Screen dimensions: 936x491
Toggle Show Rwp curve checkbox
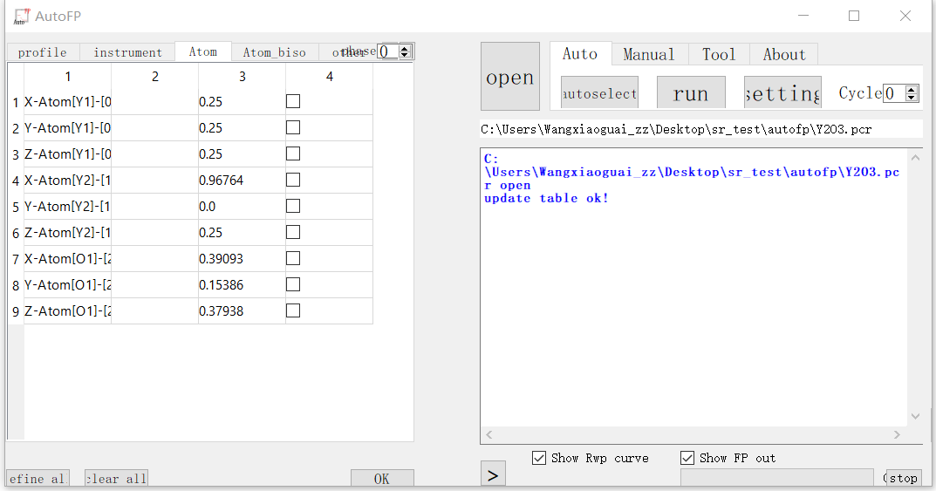pos(540,458)
